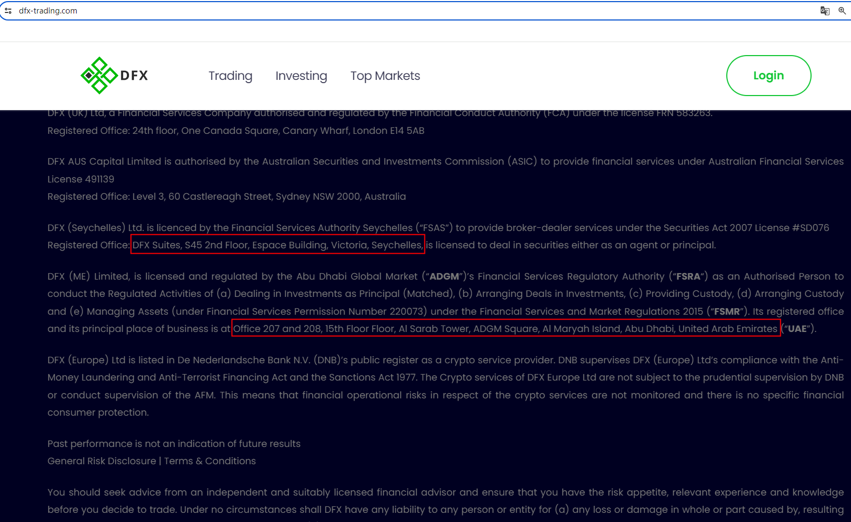Click the 'DFX AUS Capital Limited' text

point(104,161)
